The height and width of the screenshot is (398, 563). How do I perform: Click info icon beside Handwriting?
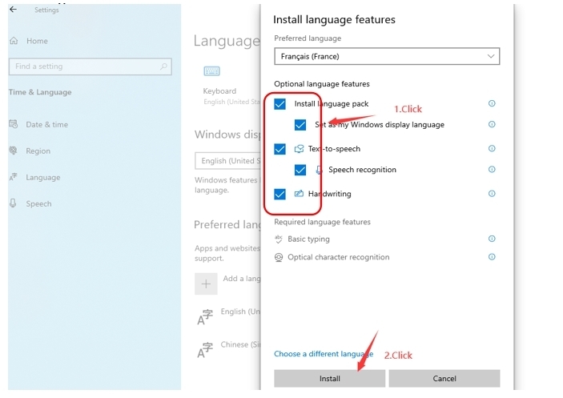[492, 194]
